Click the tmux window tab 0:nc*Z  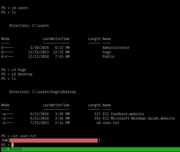point(16,149)
